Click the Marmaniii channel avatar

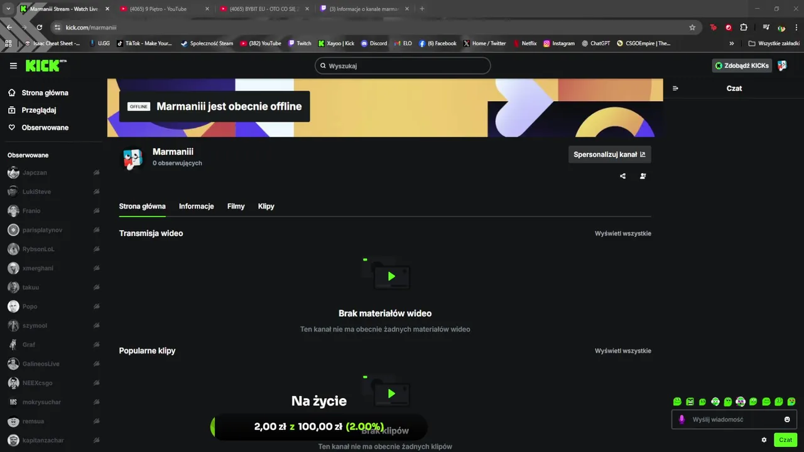(x=133, y=159)
